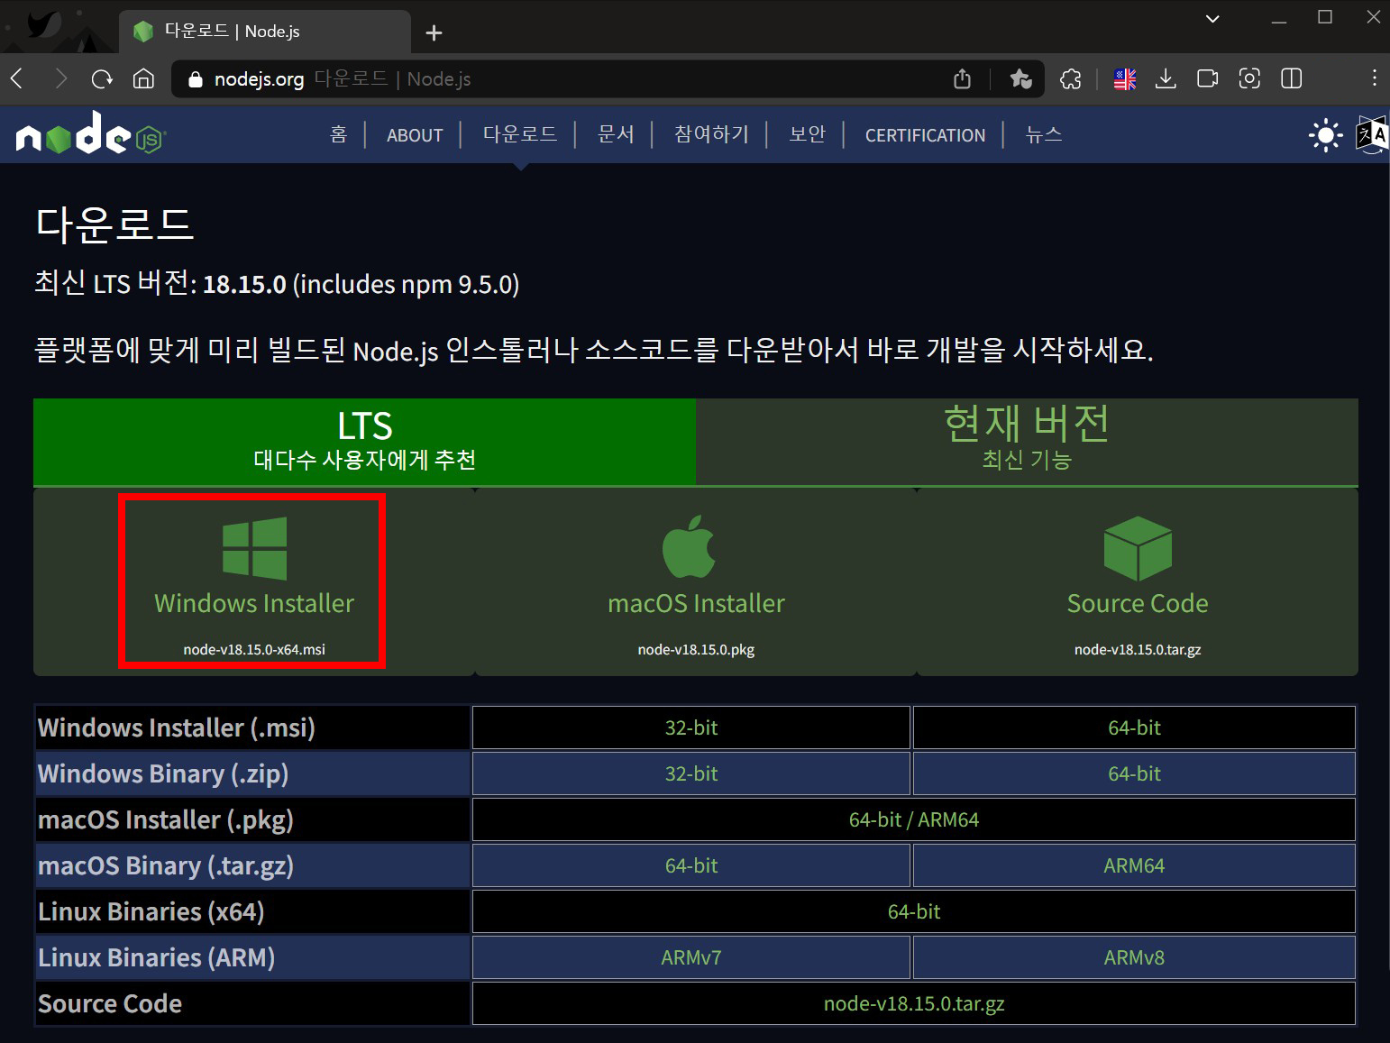Open the language translation icon

(x=1372, y=135)
